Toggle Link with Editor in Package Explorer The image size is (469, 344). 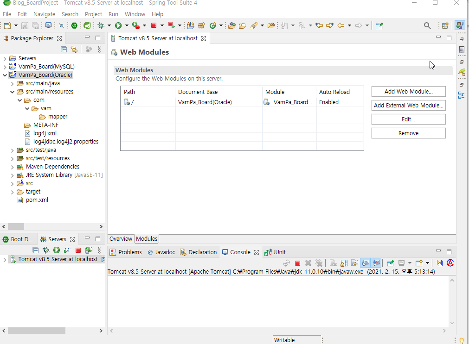pos(74,49)
